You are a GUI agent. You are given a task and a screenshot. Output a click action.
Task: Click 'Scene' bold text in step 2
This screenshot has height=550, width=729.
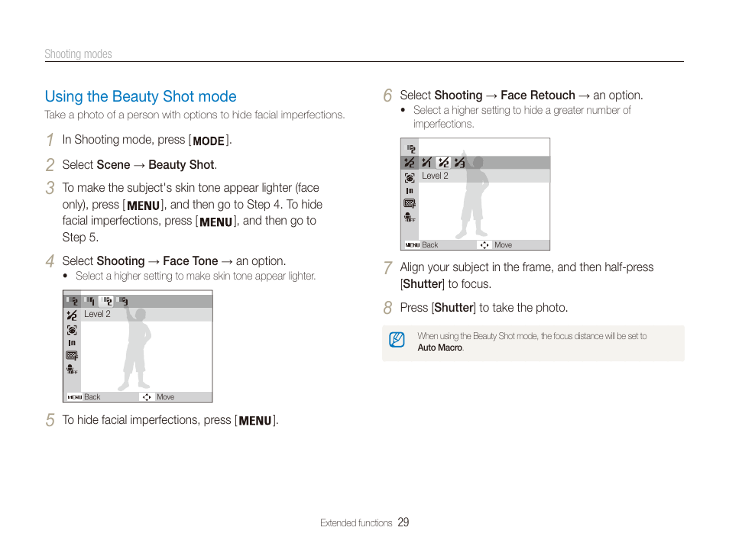[x=113, y=164]
